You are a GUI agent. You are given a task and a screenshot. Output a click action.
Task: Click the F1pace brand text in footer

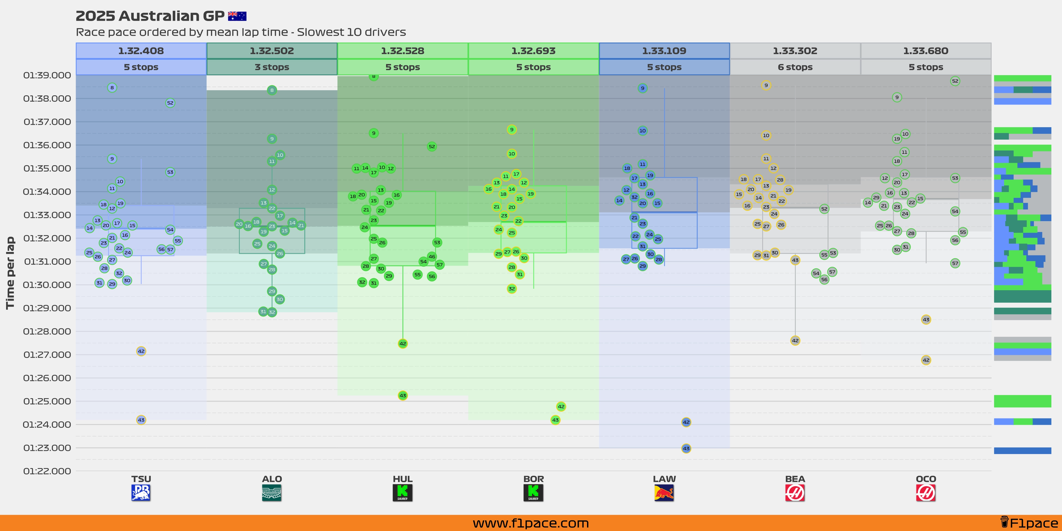[x=1034, y=523]
